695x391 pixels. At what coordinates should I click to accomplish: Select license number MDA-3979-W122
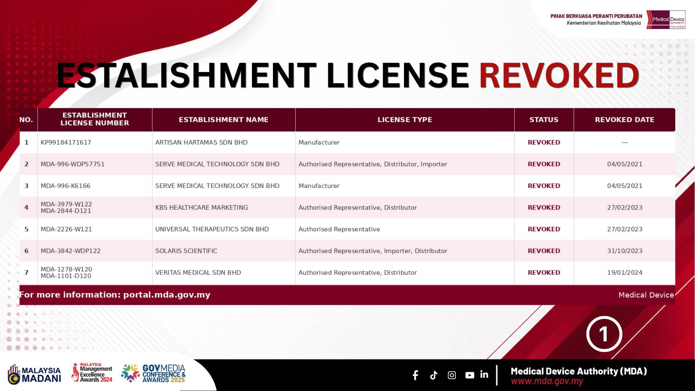click(66, 204)
